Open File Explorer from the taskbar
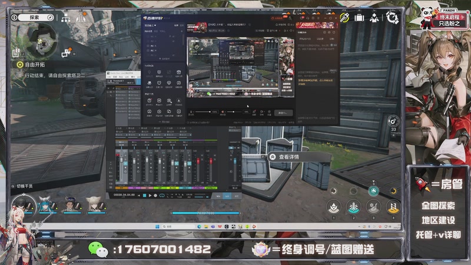471x265 pixels. [206, 227]
